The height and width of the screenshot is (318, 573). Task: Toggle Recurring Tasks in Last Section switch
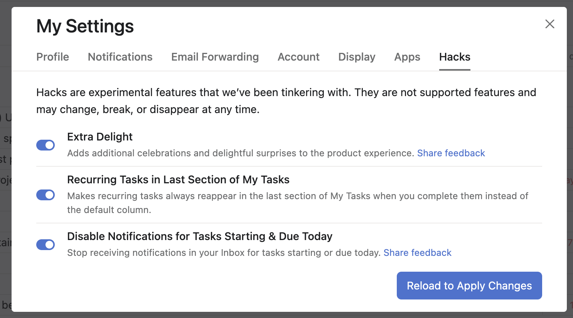point(46,195)
